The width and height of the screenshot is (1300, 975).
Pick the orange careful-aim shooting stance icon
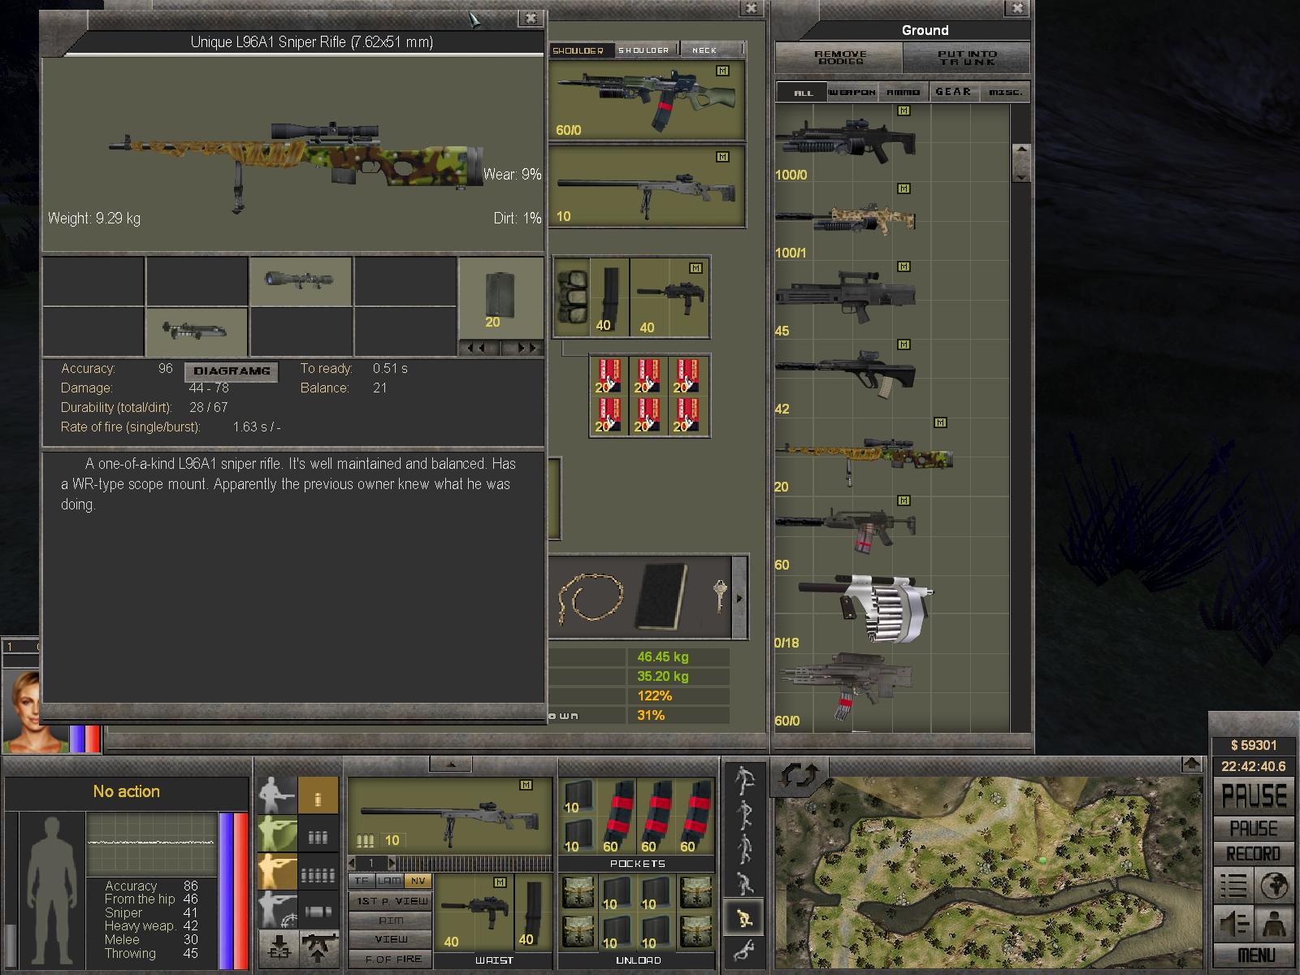[277, 871]
